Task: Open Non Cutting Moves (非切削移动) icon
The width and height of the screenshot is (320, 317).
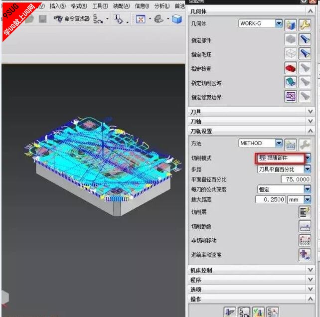Action: point(305,240)
